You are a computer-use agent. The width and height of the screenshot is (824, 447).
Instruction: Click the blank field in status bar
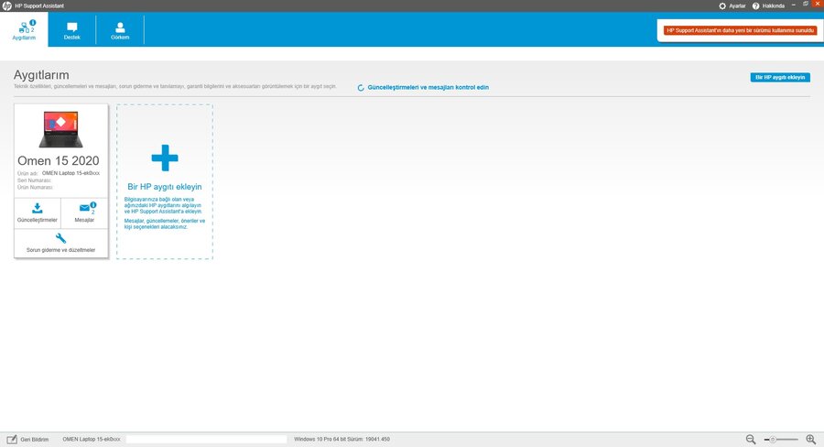[x=207, y=439]
